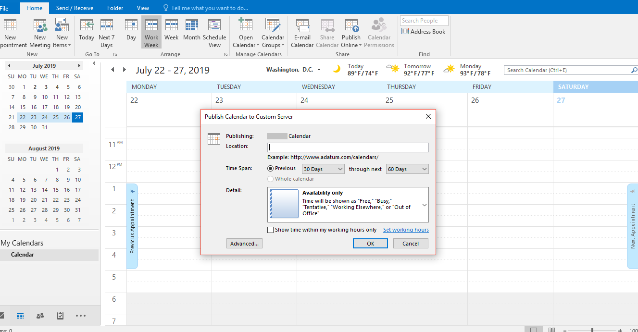This screenshot has height=332, width=638.
Task: Open Advanced publishing options
Action: (x=244, y=244)
